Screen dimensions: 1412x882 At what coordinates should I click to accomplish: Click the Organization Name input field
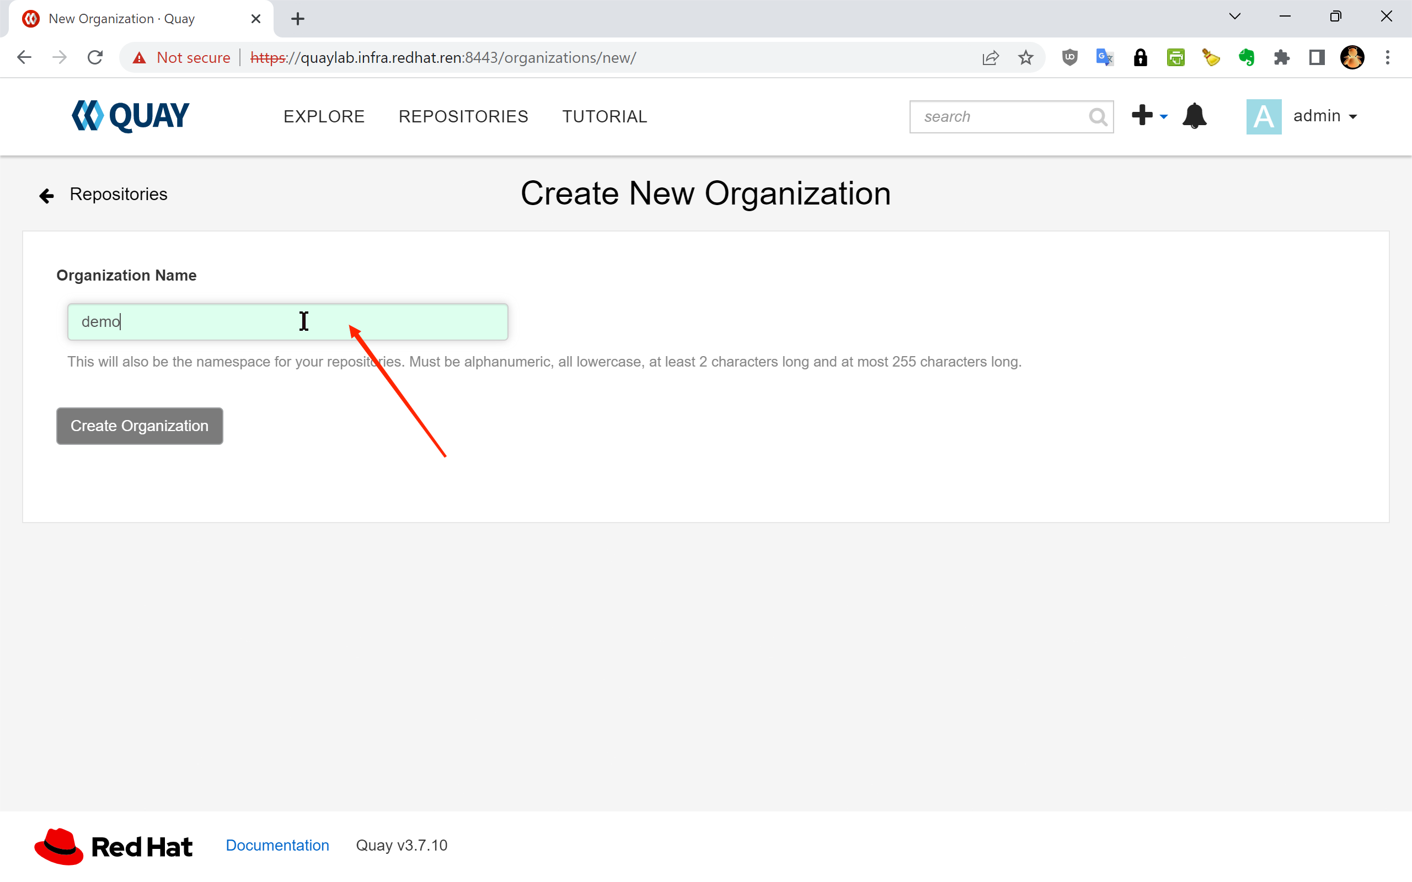[288, 322]
